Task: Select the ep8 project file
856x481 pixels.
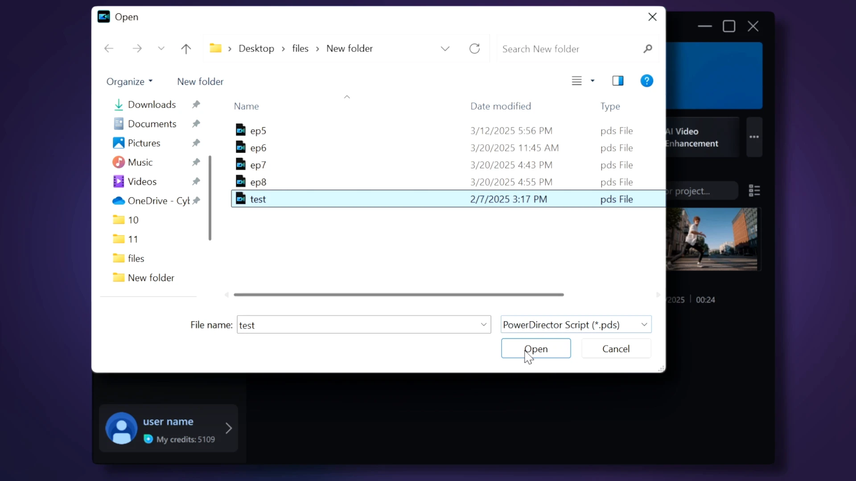Action: pyautogui.click(x=448, y=182)
